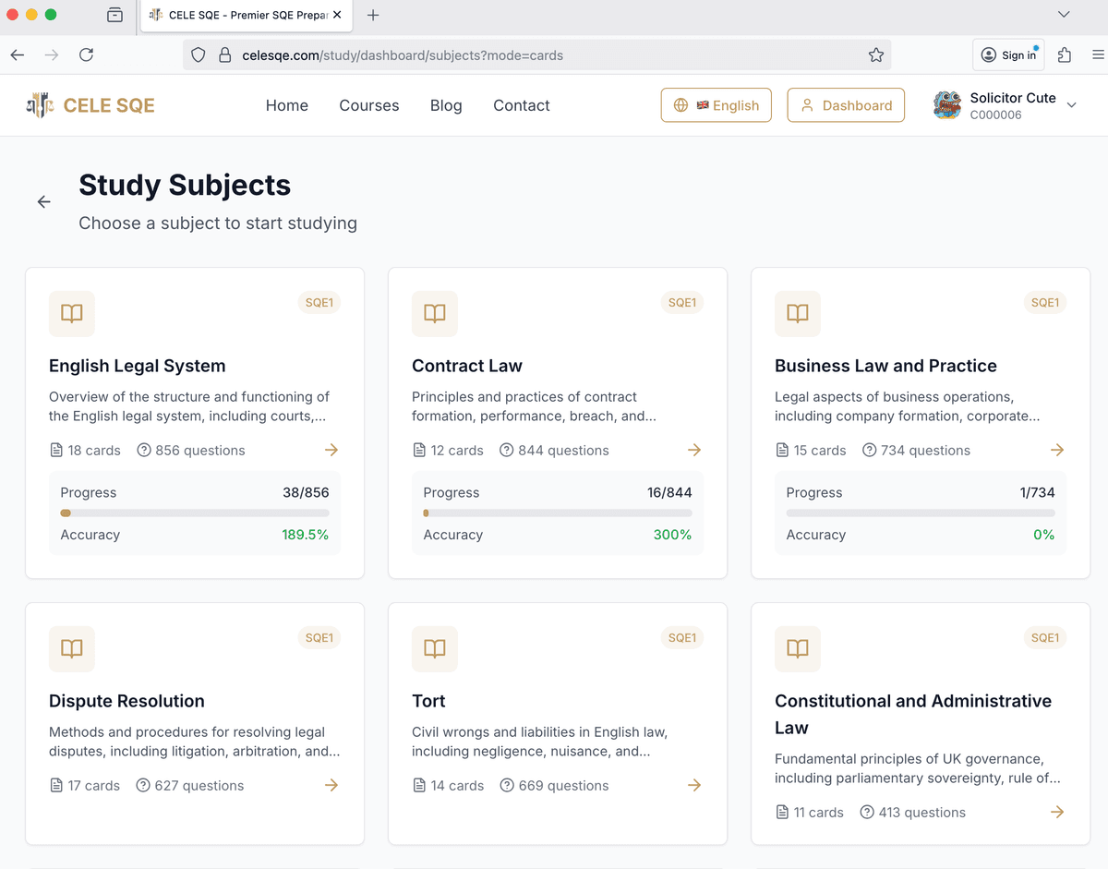The width and height of the screenshot is (1108, 869).
Task: Expand the Solicitor Cute account dropdown
Action: coord(1071,105)
